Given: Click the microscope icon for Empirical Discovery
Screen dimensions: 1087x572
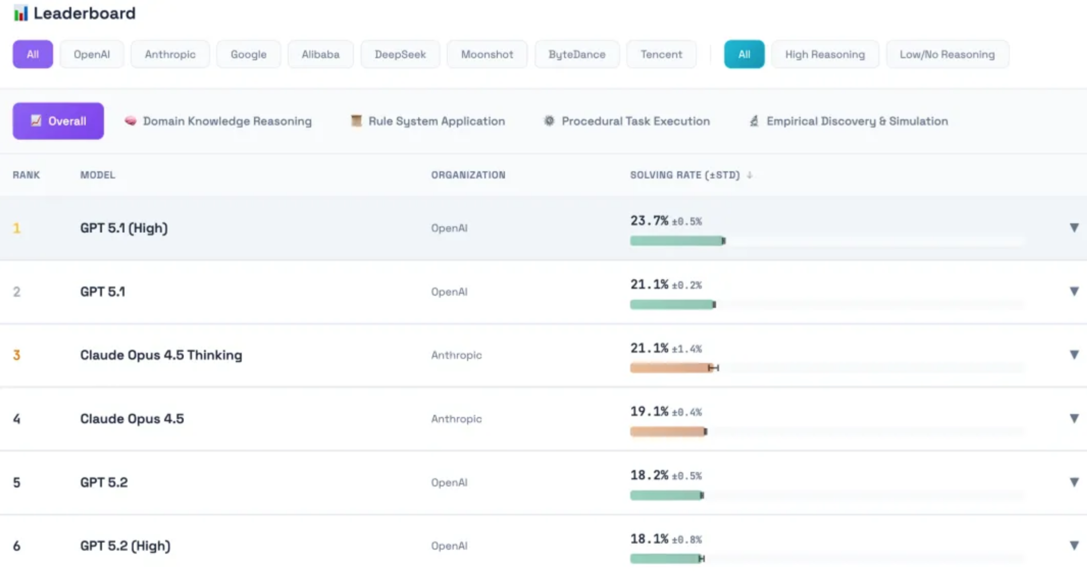Looking at the screenshot, I should (754, 121).
